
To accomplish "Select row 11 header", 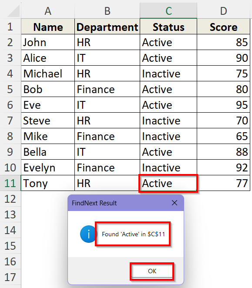I will pyautogui.click(x=10, y=183).
